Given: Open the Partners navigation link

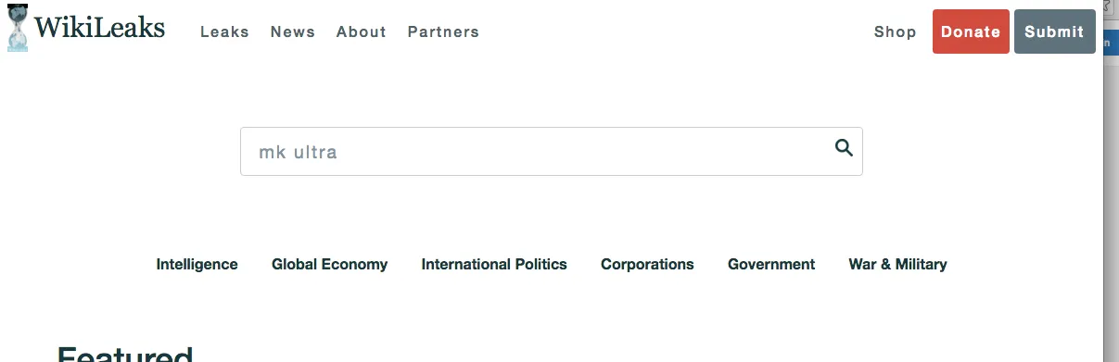Looking at the screenshot, I should coord(443,31).
